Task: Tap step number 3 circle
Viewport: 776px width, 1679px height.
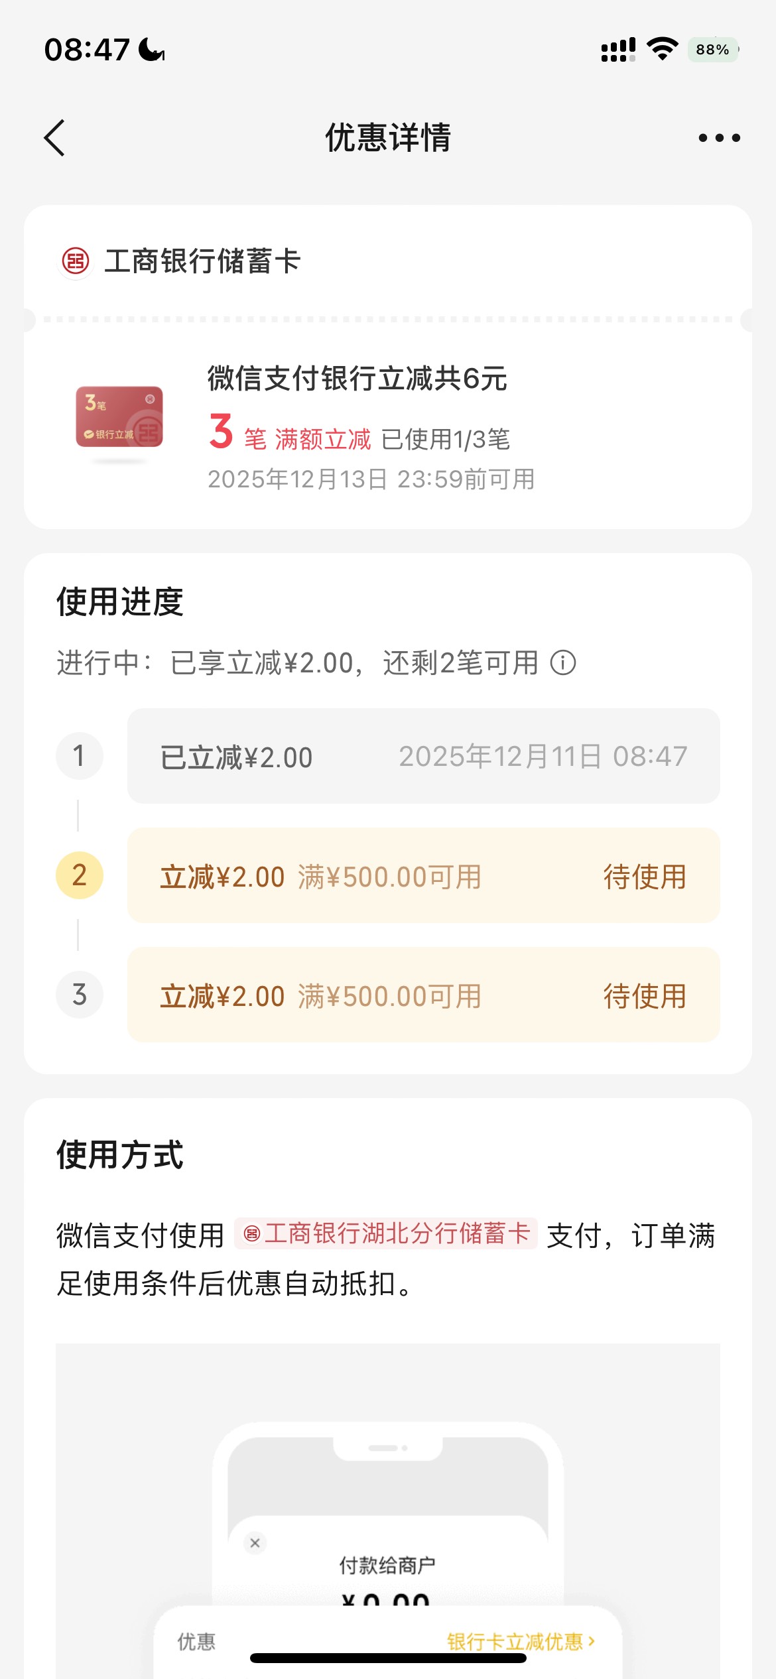Action: tap(80, 995)
